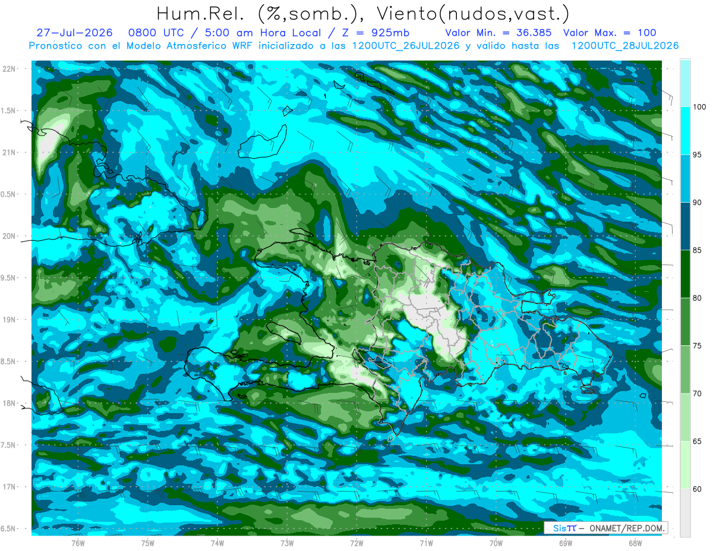Click the chart title 'Hum.Rel. (%,somb.), Viento(nudos,vast.)'
This screenshot has height=551, width=713.
[362, 13]
